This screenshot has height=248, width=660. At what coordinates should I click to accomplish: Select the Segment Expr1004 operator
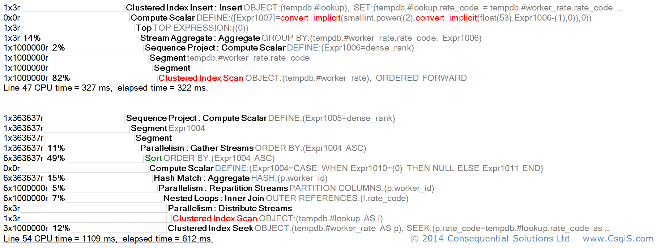tap(149, 128)
